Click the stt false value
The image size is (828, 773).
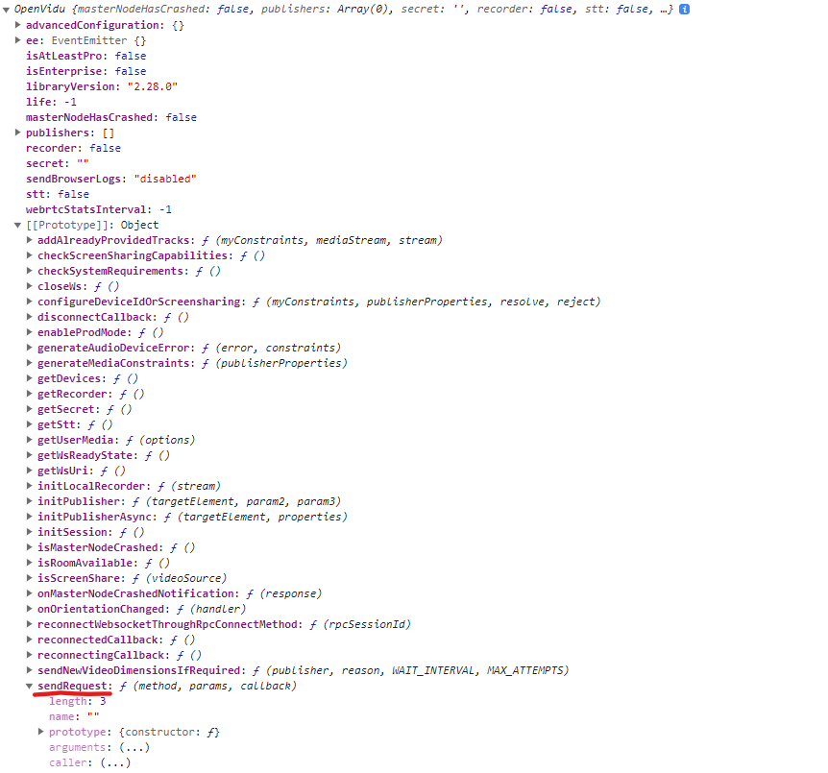click(x=73, y=194)
